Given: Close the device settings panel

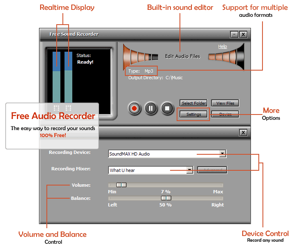Looking at the screenshot, I should pos(243,133).
